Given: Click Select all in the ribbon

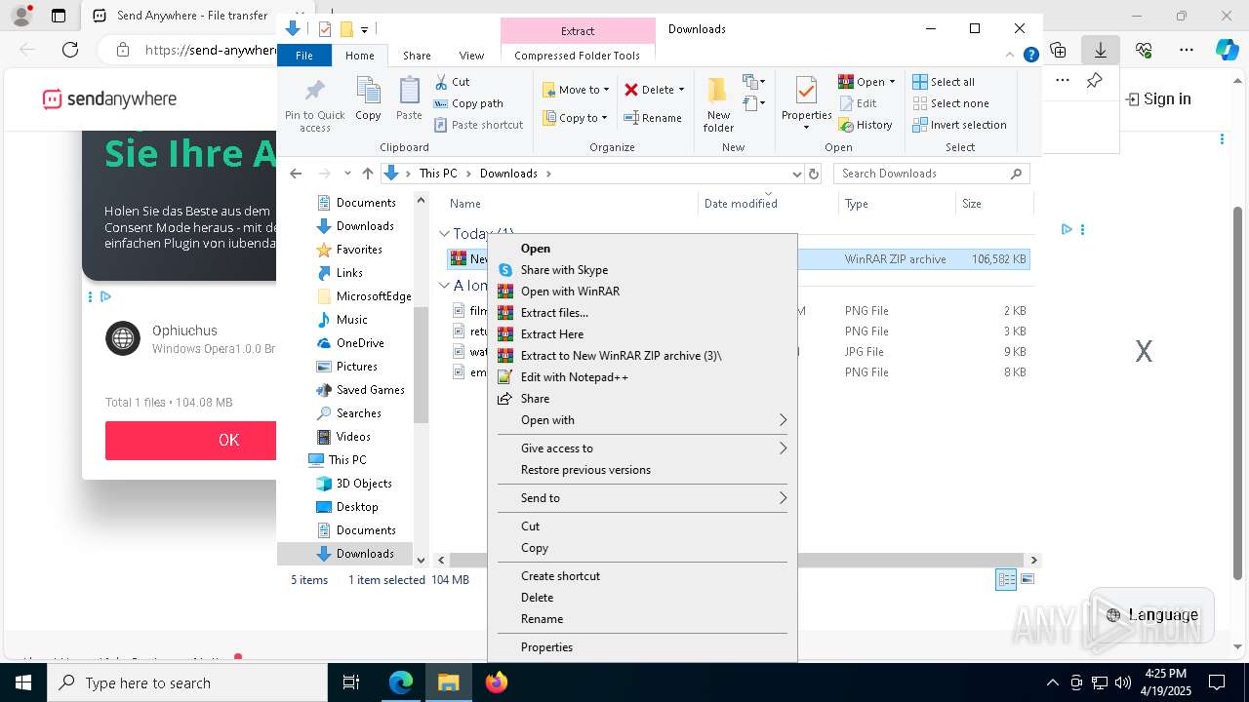Looking at the screenshot, I should [x=944, y=82].
